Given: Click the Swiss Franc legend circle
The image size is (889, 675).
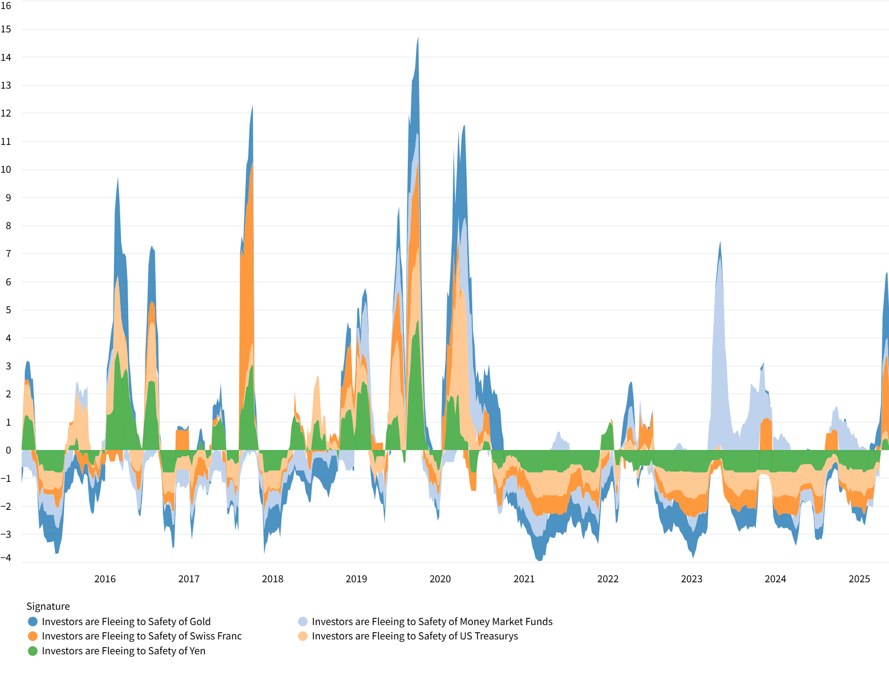Looking at the screenshot, I should (x=32, y=636).
